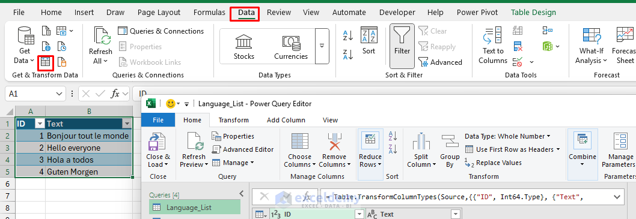Image resolution: width=636 pixels, height=219 pixels.
Task: Open the Data Type: Whole Number dropdown
Action: click(x=507, y=136)
